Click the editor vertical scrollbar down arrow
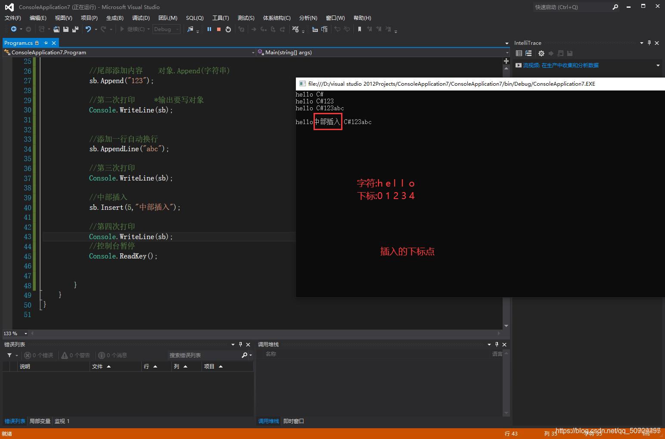This screenshot has height=439, width=665. pos(507,326)
